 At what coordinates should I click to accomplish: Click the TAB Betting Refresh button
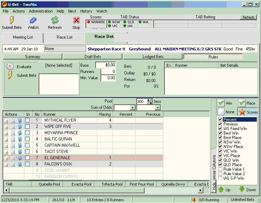[x=248, y=17]
